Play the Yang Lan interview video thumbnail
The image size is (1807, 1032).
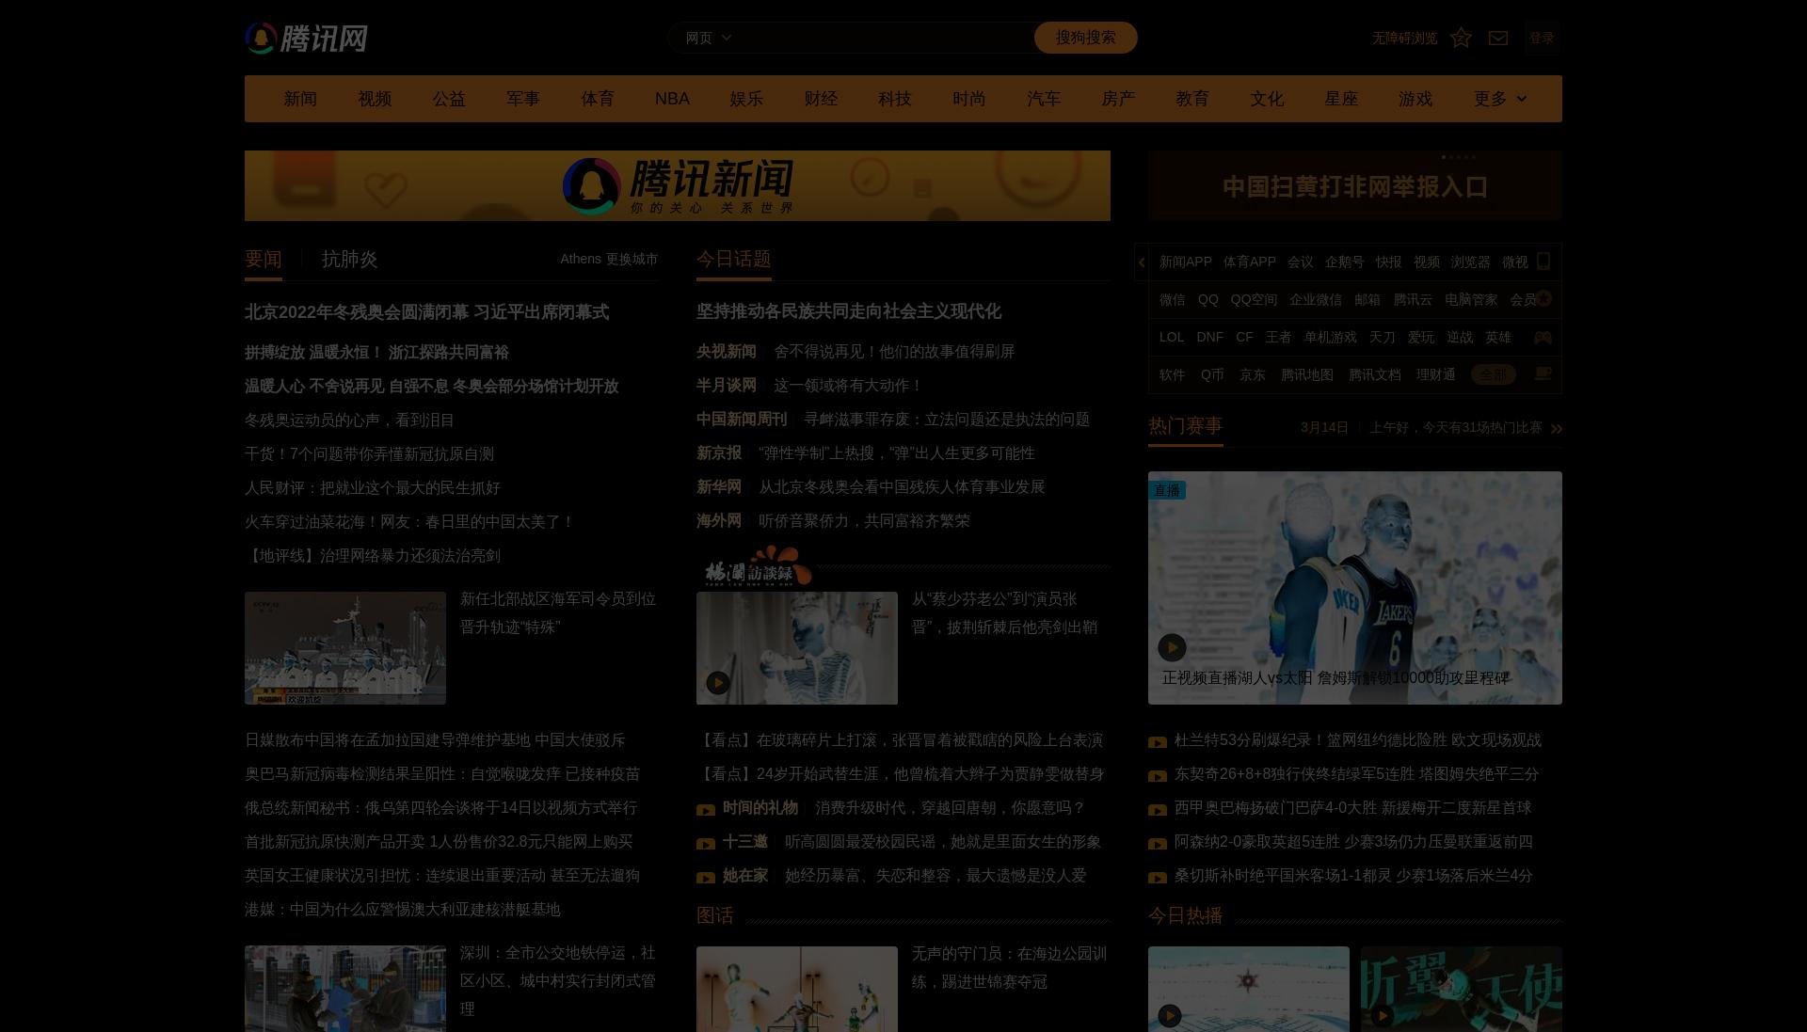(718, 683)
